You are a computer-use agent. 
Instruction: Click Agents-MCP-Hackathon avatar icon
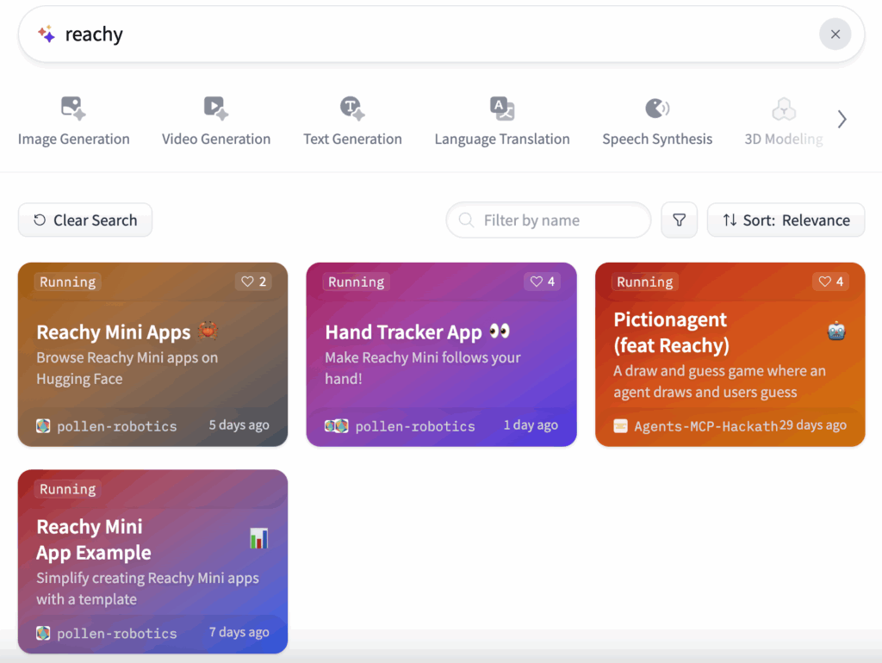tap(620, 425)
